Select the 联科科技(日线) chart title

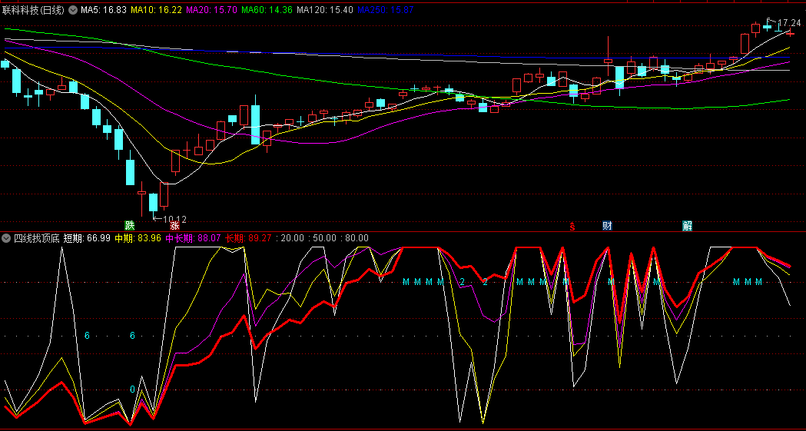coord(34,10)
